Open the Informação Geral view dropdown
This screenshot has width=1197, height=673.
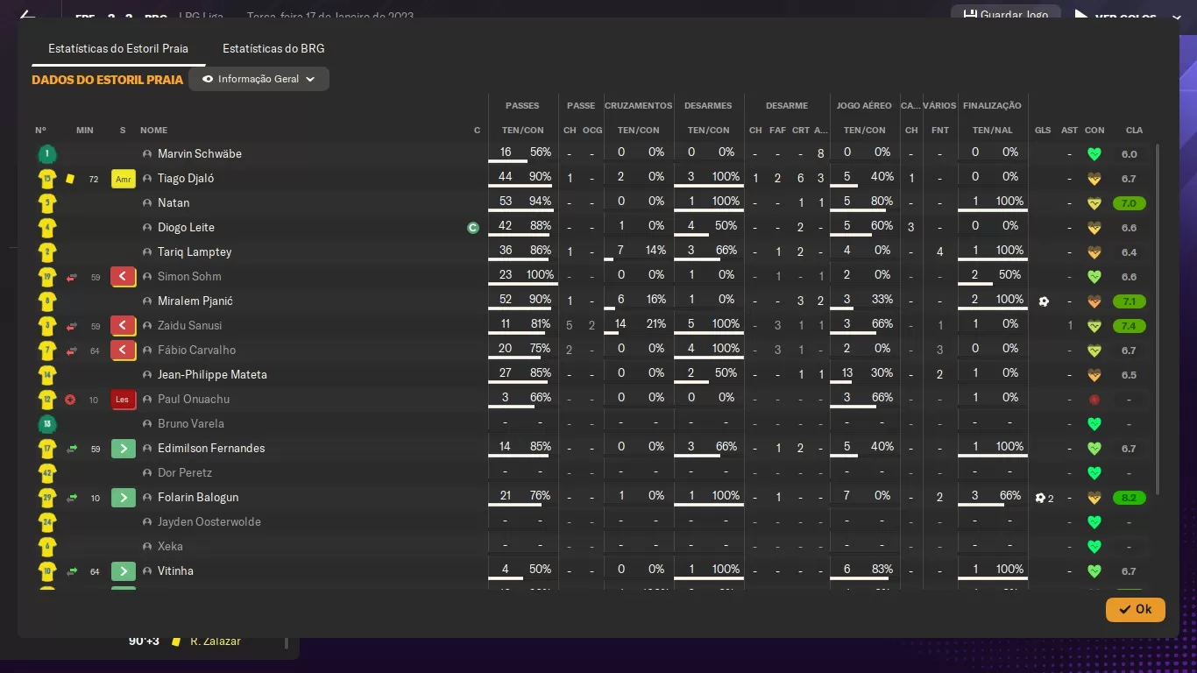[x=259, y=79]
